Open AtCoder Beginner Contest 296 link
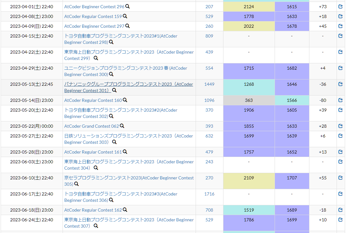This screenshot has height=233, width=347. click(94, 7)
